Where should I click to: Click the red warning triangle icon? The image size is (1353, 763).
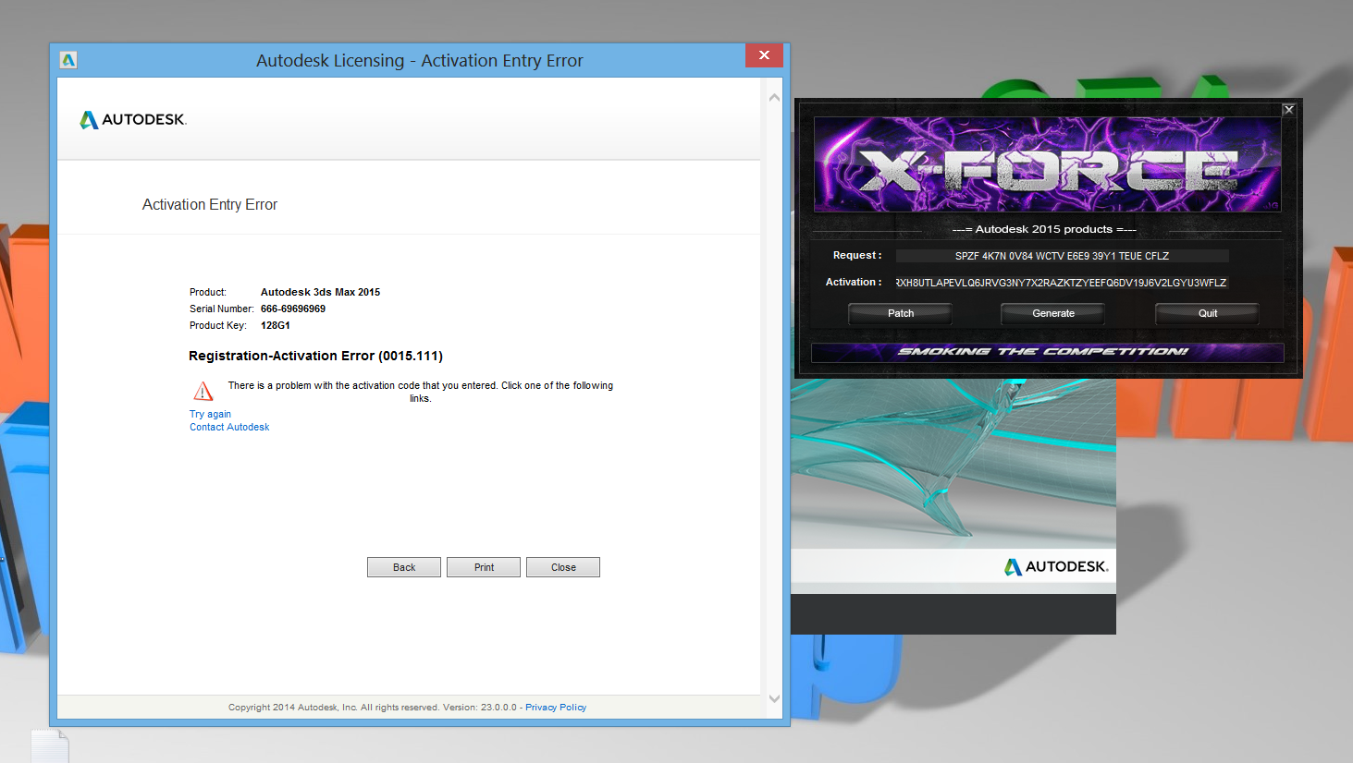pyautogui.click(x=203, y=391)
